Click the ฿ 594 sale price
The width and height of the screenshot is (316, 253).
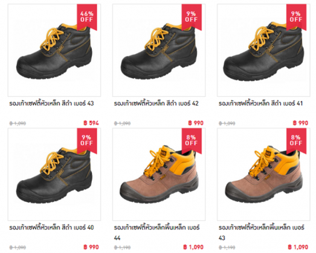pyautogui.click(x=91, y=123)
